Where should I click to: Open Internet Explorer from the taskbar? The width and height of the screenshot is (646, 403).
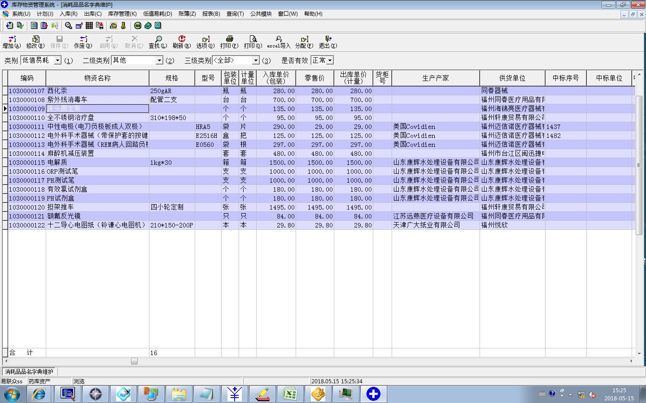pos(39,394)
